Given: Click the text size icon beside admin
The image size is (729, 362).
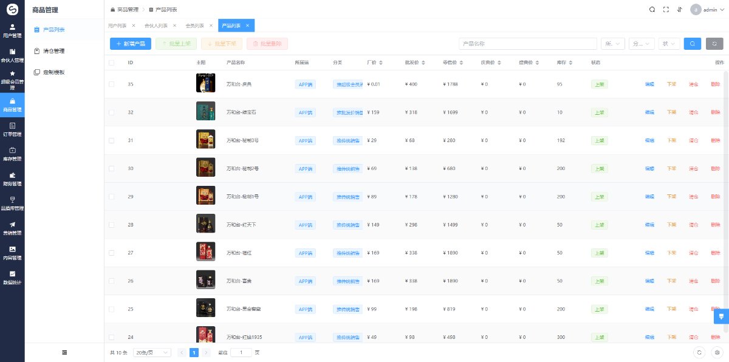Looking at the screenshot, I should pyautogui.click(x=679, y=9).
